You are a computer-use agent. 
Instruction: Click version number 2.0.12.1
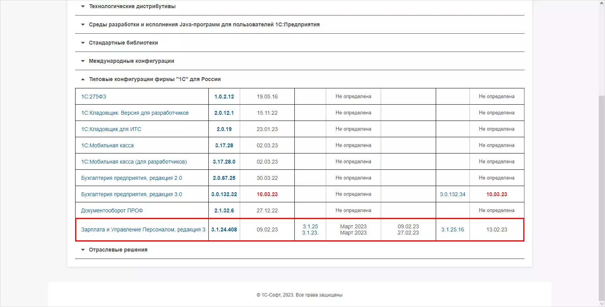click(224, 113)
